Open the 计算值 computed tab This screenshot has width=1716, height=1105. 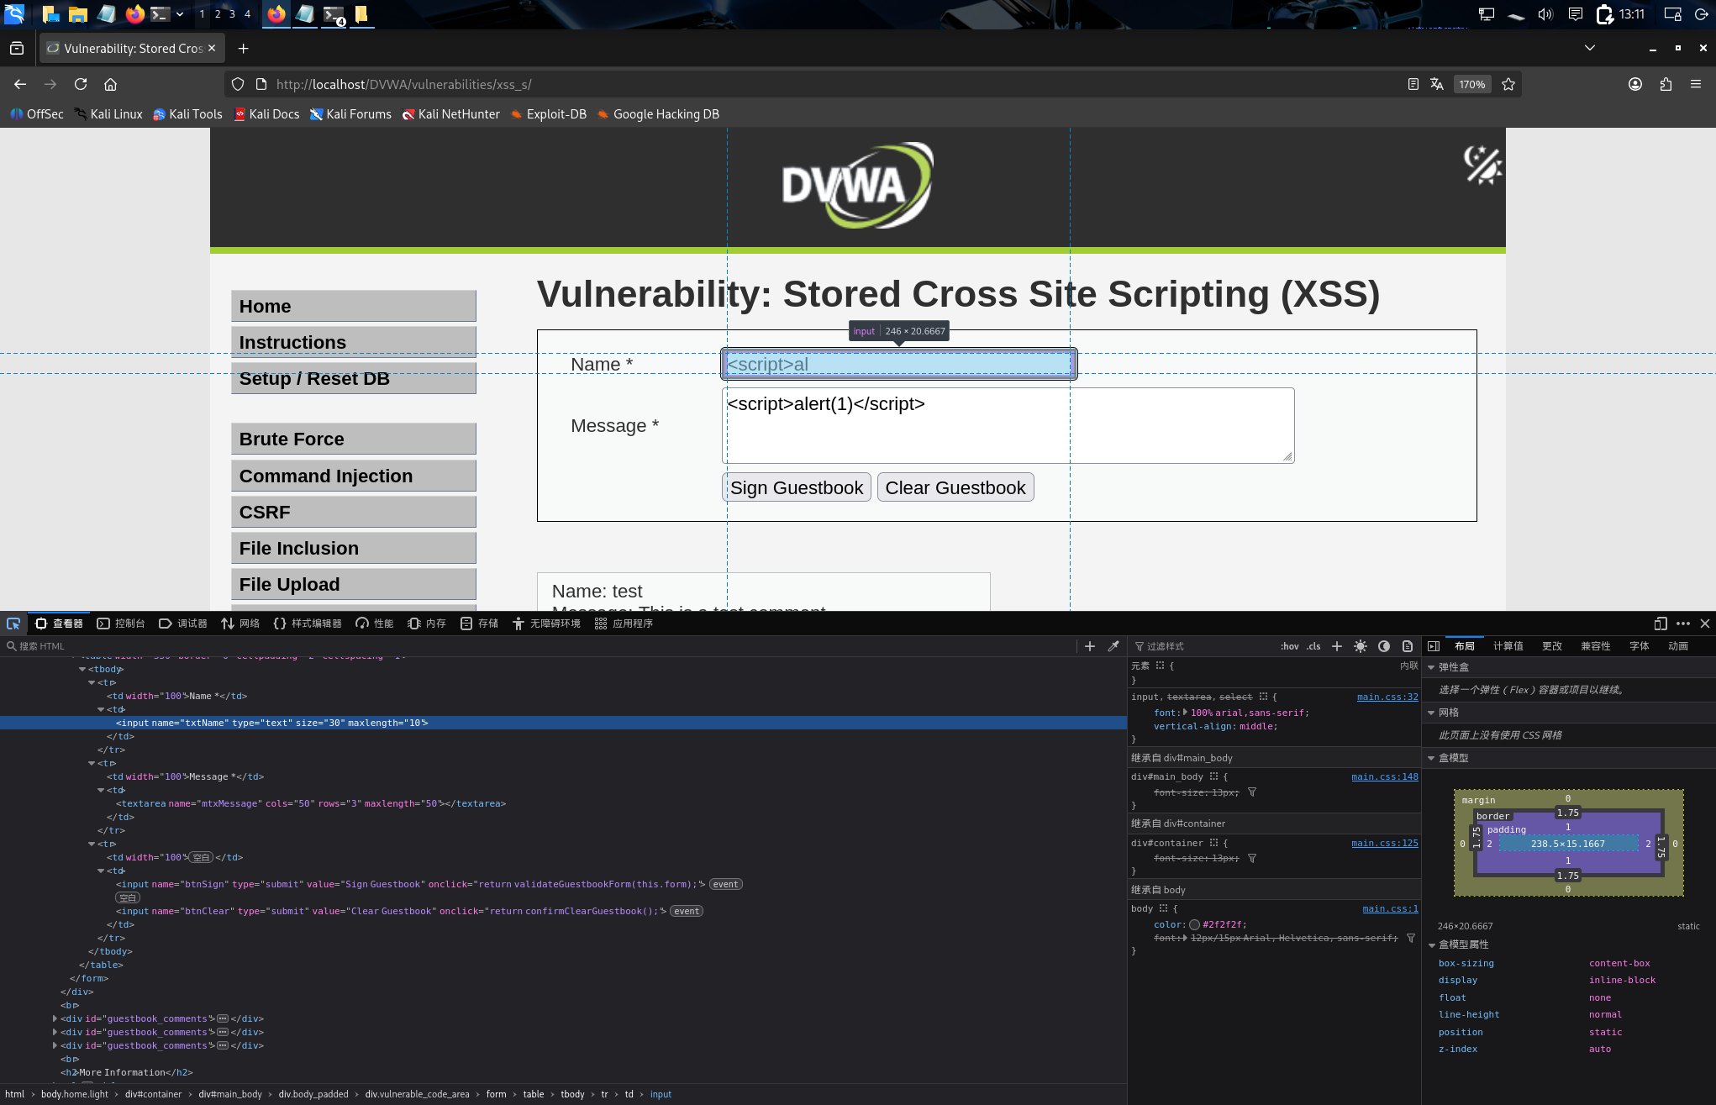pyautogui.click(x=1508, y=646)
